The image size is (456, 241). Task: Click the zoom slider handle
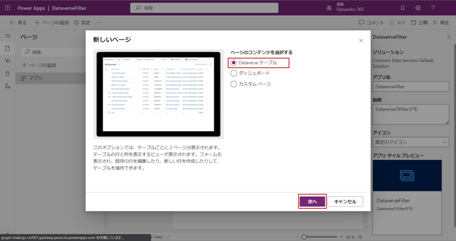click(x=304, y=237)
